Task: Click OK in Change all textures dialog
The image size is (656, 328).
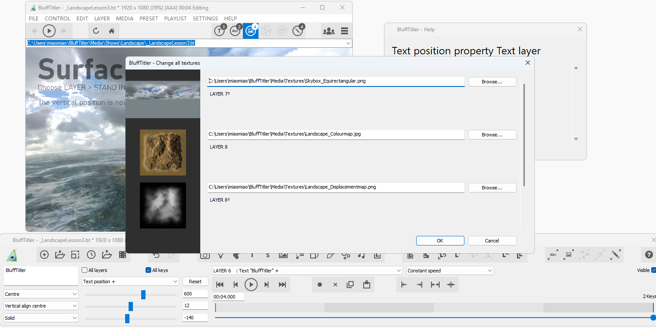Action: tap(440, 241)
